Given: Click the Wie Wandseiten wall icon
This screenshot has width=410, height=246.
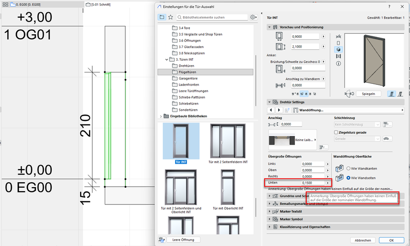Looking at the screenshot, I should (339, 178).
